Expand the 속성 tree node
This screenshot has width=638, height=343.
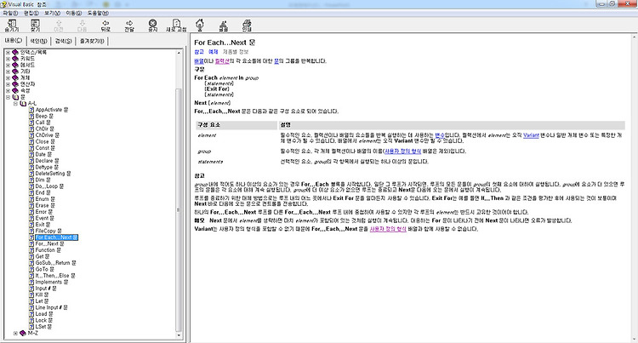pos(8,91)
